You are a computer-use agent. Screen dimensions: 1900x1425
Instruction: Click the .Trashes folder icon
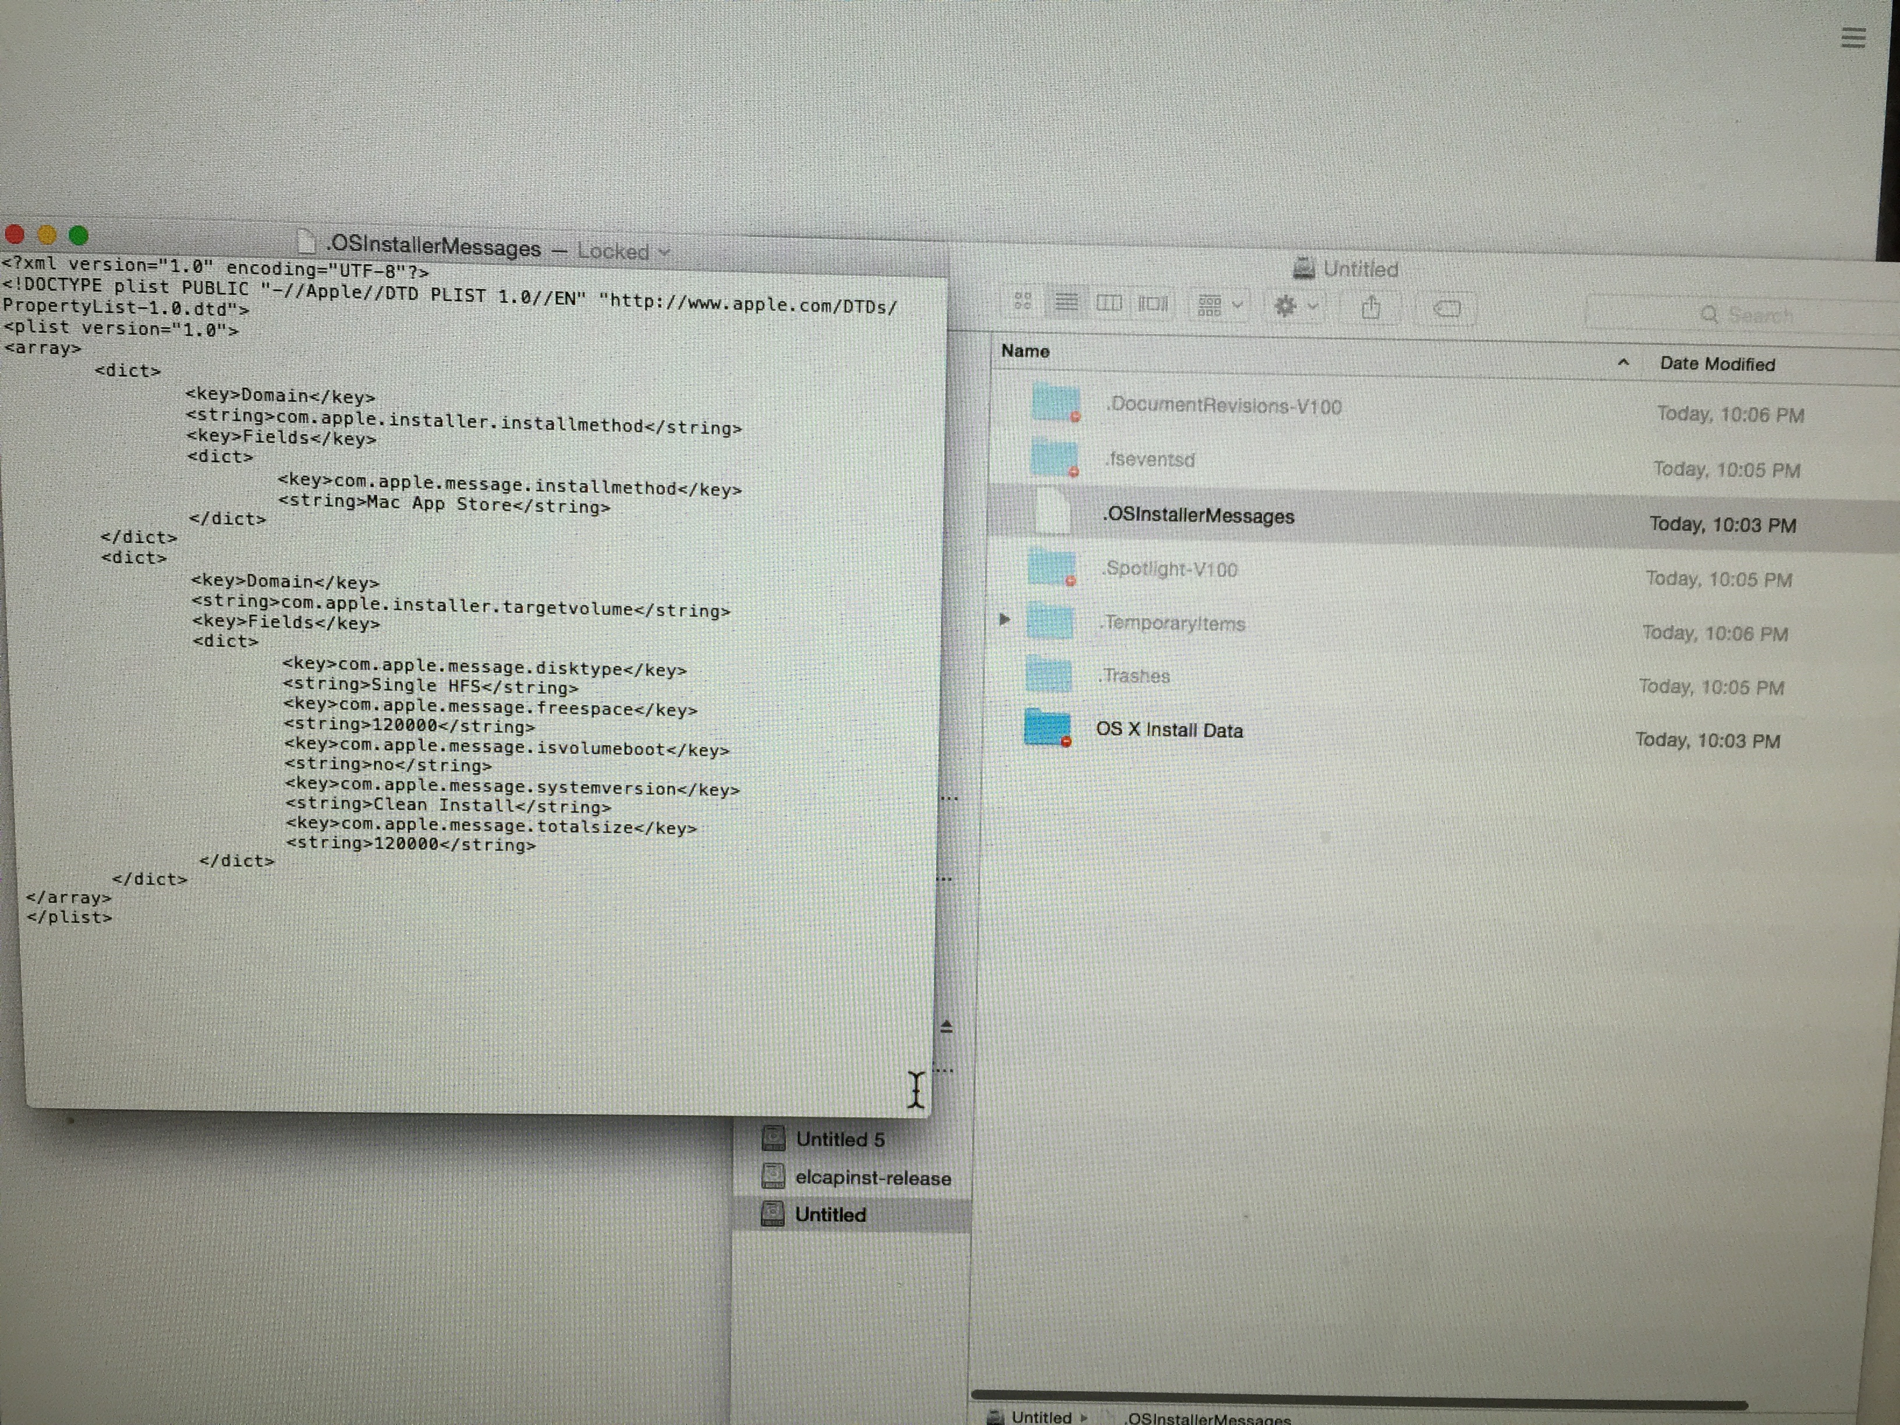1049,673
